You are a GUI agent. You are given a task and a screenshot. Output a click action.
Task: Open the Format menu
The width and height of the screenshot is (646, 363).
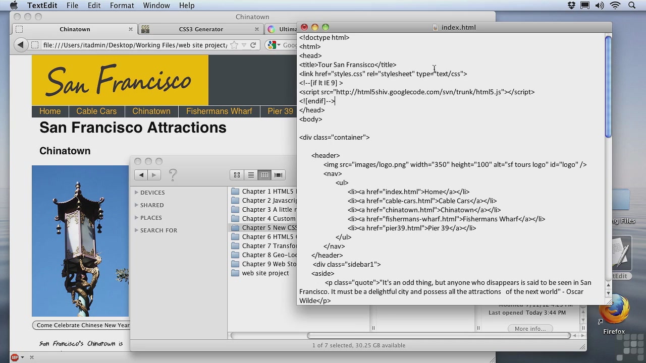point(122,6)
